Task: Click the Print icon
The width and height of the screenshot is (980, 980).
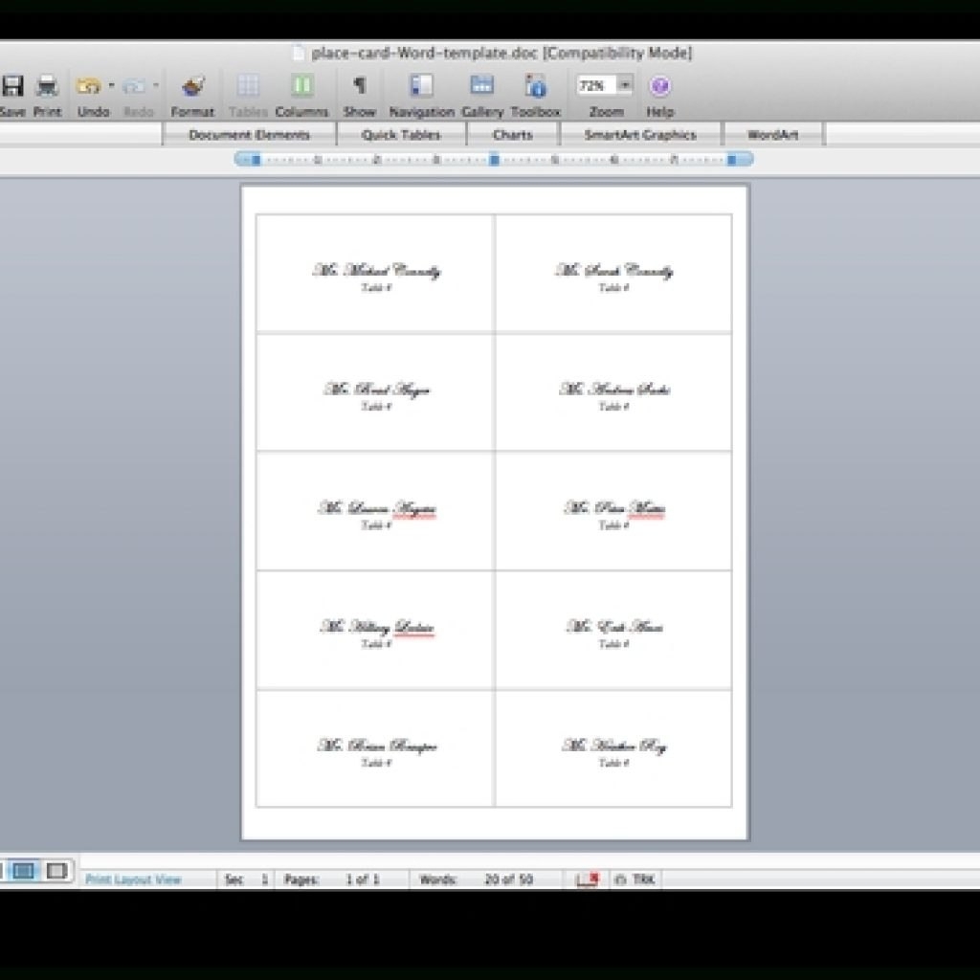Action: click(47, 87)
